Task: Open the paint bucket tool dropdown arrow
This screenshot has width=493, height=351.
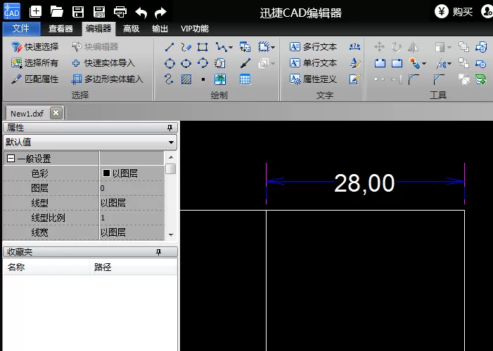Action: pos(424,64)
